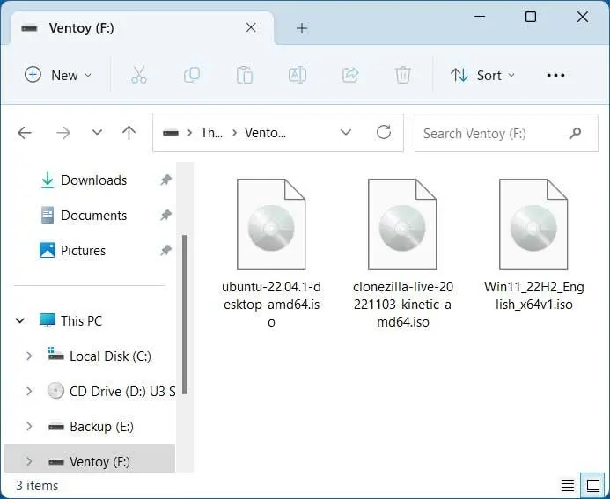Expand CD Drive (D:) node
The image size is (610, 499).
[29, 392]
